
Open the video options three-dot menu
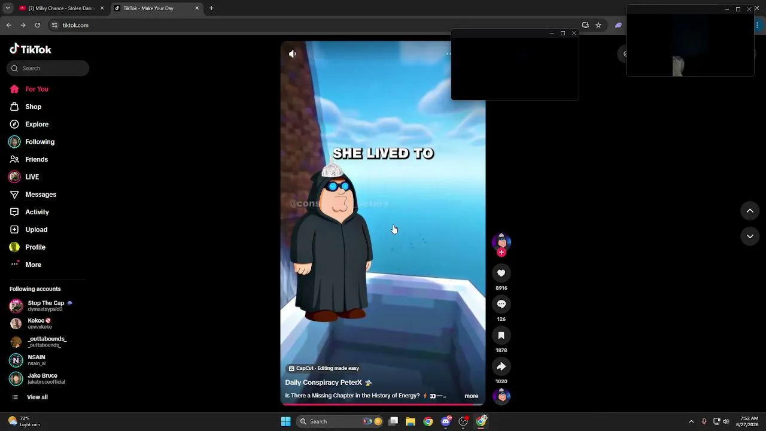tap(448, 54)
